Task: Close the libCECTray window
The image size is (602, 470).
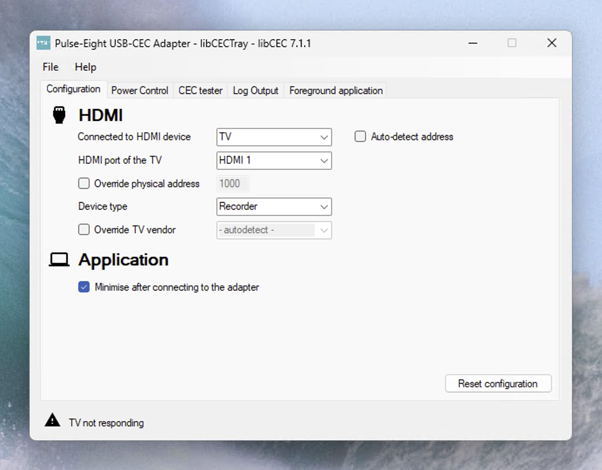Action: click(552, 43)
